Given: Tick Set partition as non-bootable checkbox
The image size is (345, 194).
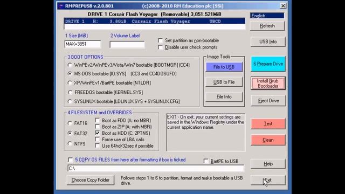Looking at the screenshot, I should [161, 40].
